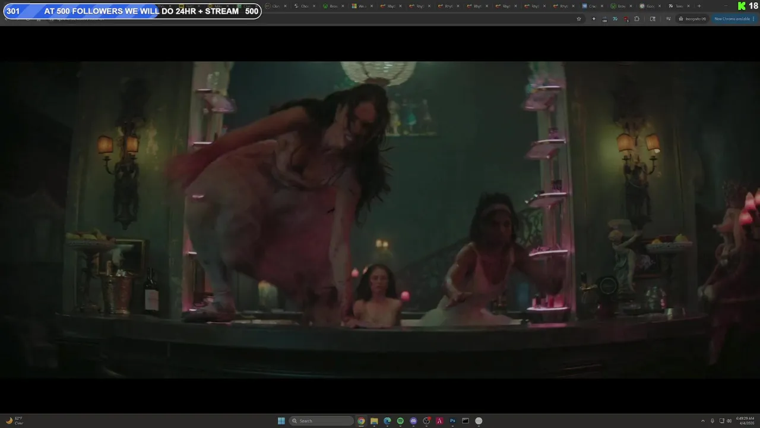Switch to the Tem browser tab
This screenshot has width=760, height=428.
679,6
